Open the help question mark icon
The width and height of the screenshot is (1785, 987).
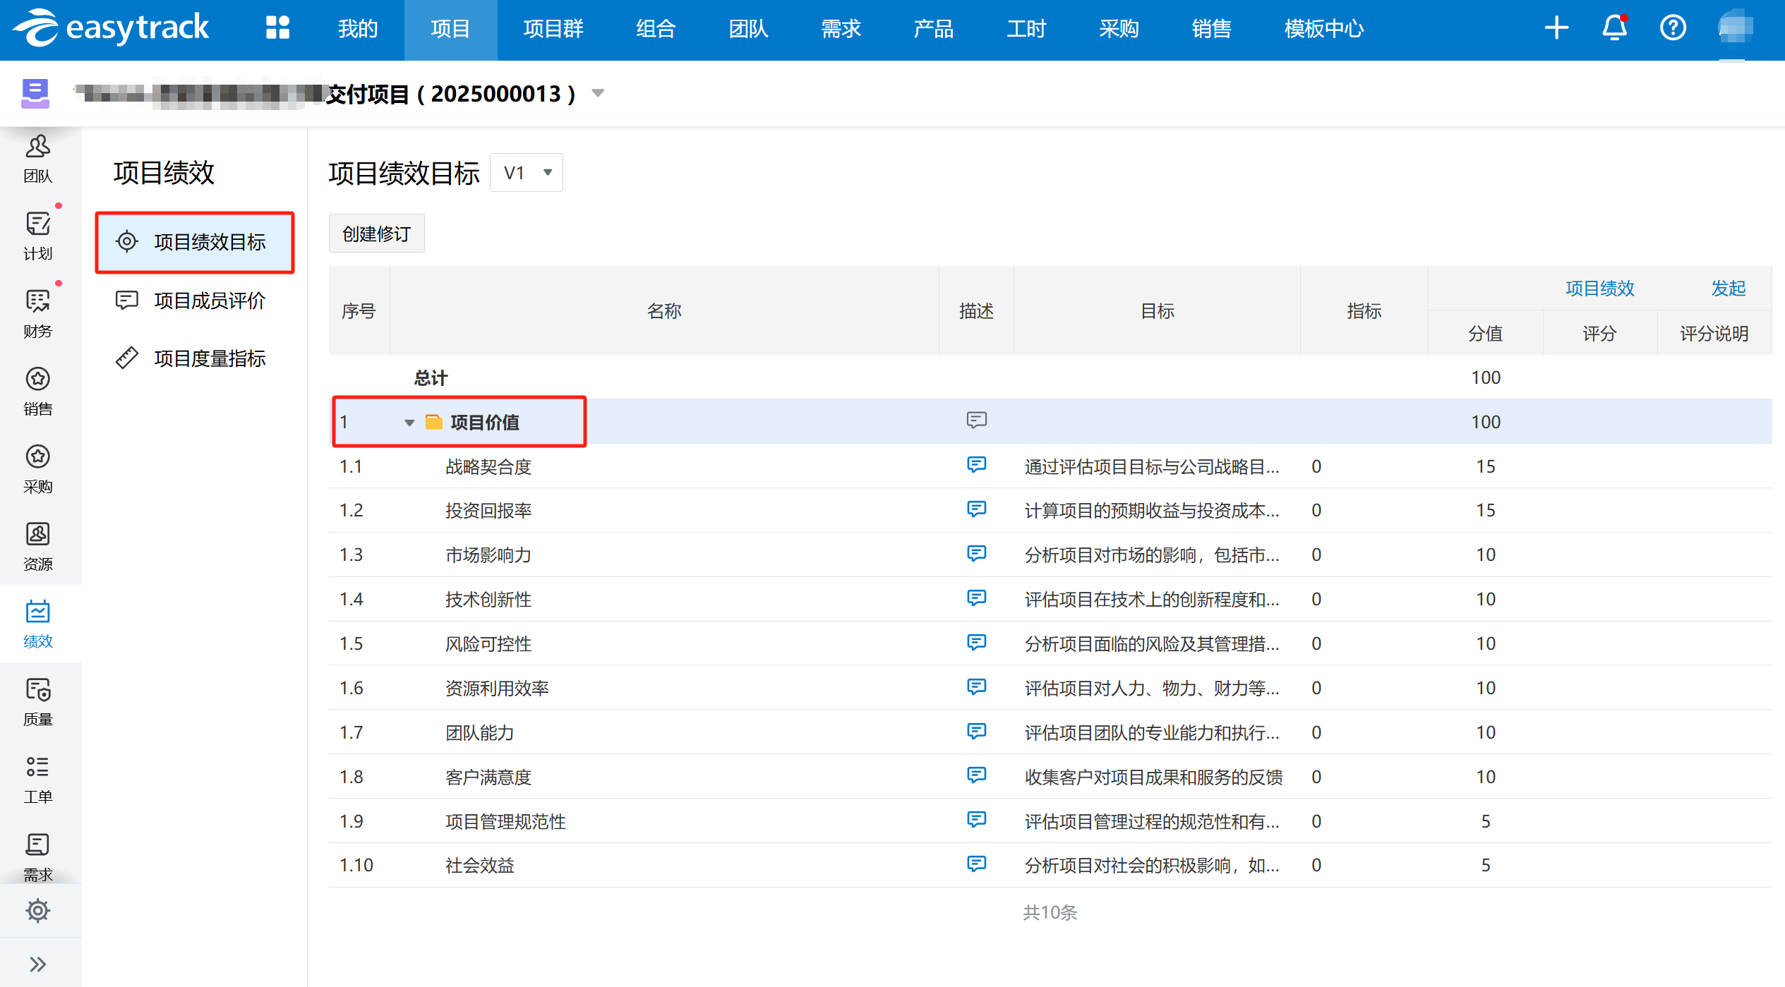(x=1673, y=28)
